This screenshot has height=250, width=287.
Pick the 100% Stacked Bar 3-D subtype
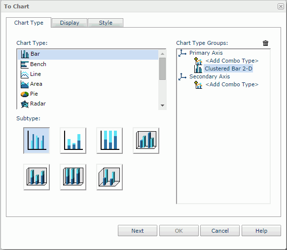tap(73, 177)
